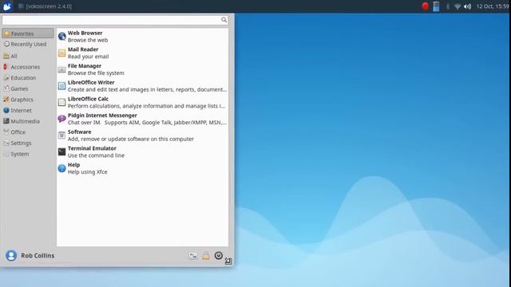Show the All applications category
This screenshot has width=511, height=287.
(28, 56)
